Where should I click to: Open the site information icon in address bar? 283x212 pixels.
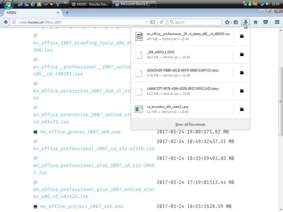coord(14,22)
